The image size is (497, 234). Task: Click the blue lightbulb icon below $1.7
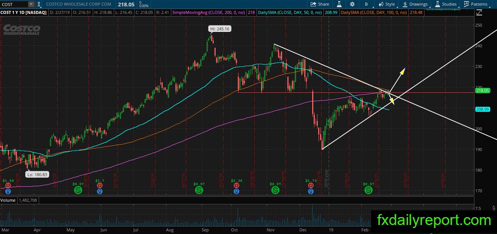click(100, 191)
